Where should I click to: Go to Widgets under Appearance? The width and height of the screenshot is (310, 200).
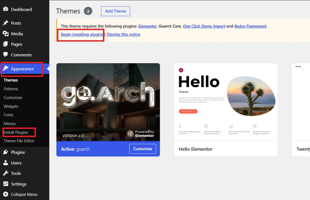coord(11,106)
